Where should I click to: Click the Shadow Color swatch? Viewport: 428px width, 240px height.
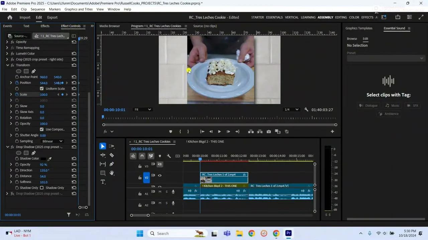(x=43, y=158)
